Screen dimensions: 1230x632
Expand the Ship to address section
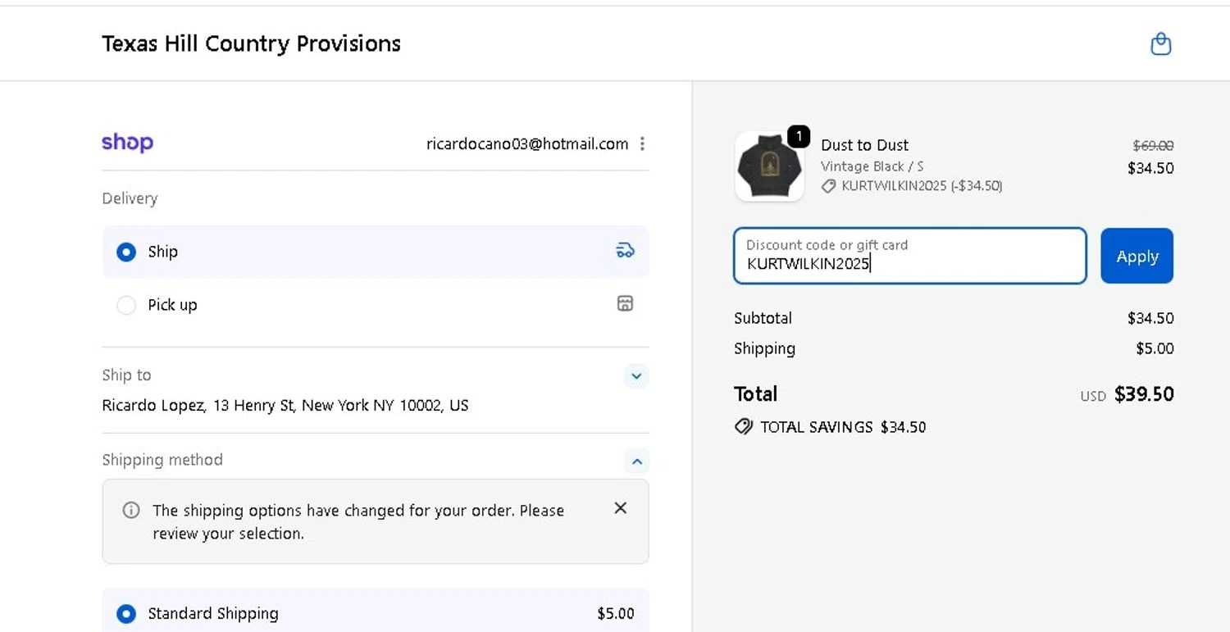pyautogui.click(x=636, y=376)
